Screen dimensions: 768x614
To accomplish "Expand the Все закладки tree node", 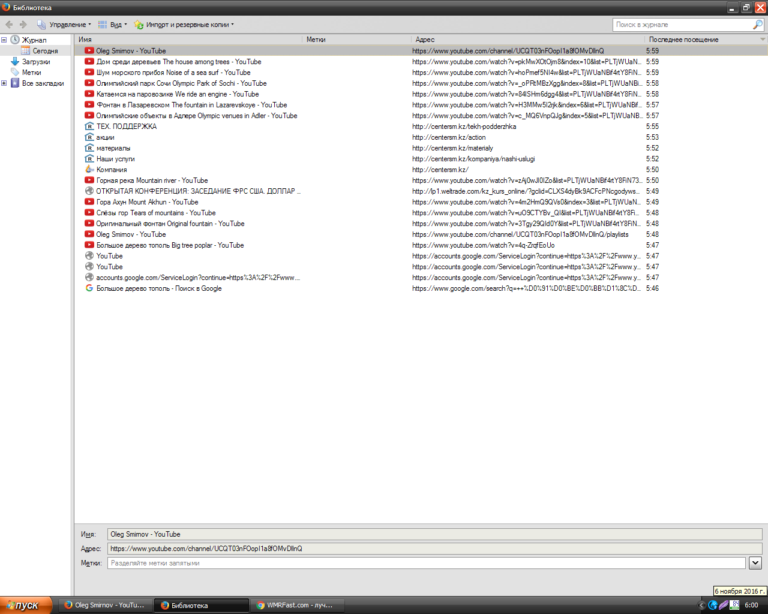I will [x=4, y=83].
